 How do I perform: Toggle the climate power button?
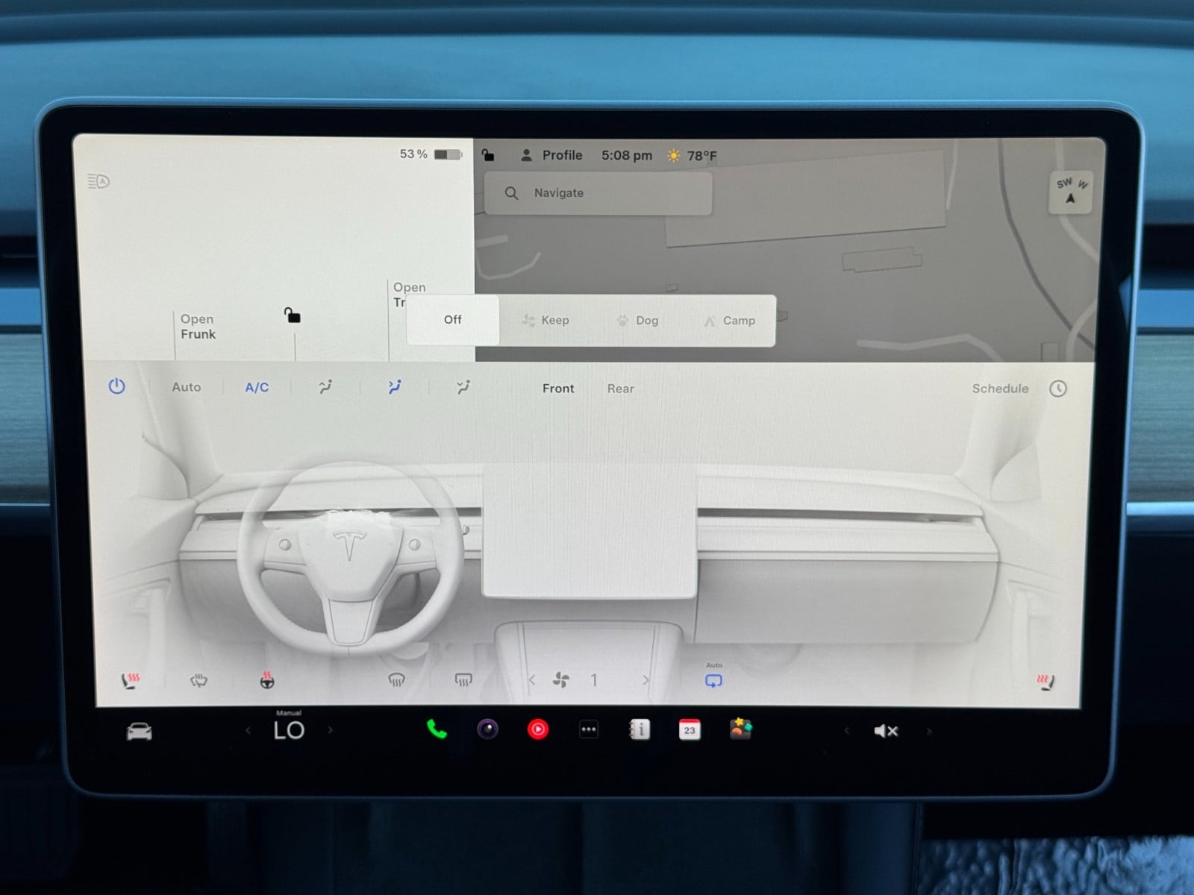tap(116, 386)
